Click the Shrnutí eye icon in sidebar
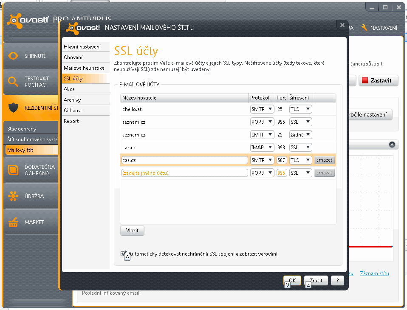Screen dimensions: 407x310 point(13,56)
